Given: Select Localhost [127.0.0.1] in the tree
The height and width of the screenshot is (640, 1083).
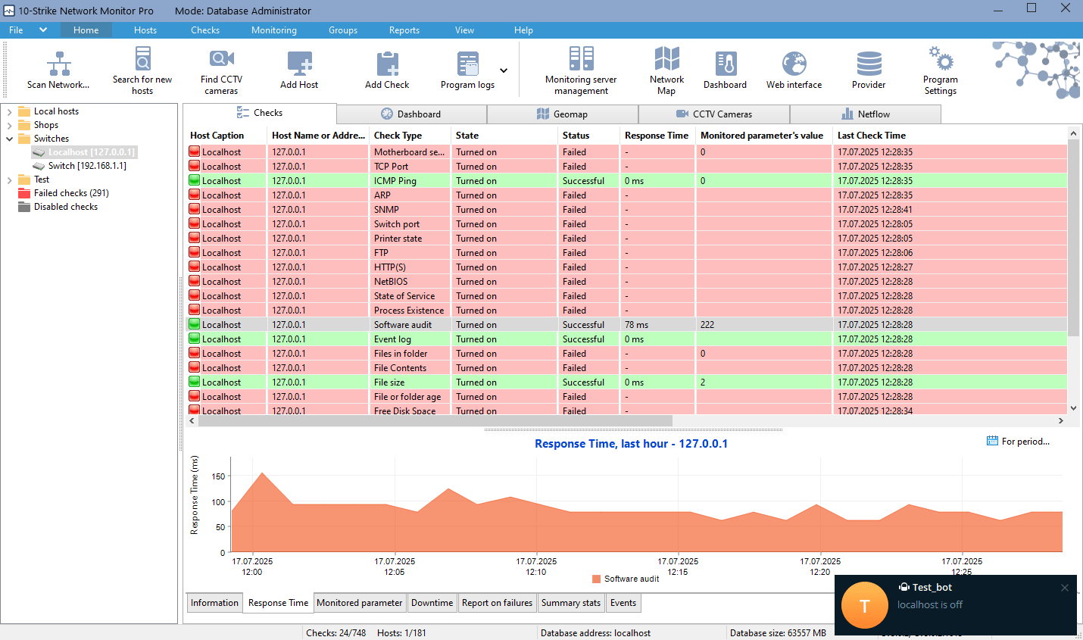Looking at the screenshot, I should 91,152.
